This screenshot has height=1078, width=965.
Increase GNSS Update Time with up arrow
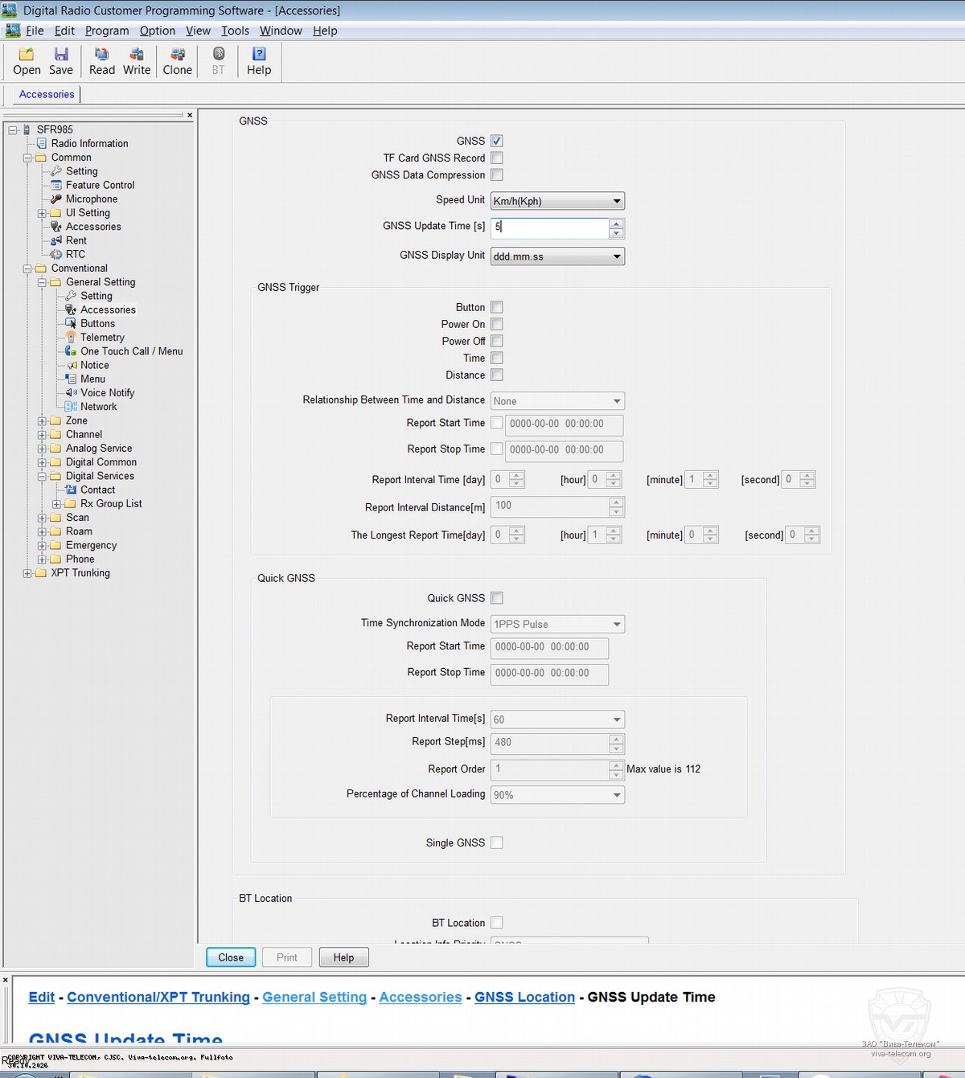617,223
